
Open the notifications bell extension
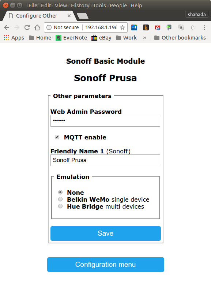pyautogui.click(x=193, y=28)
